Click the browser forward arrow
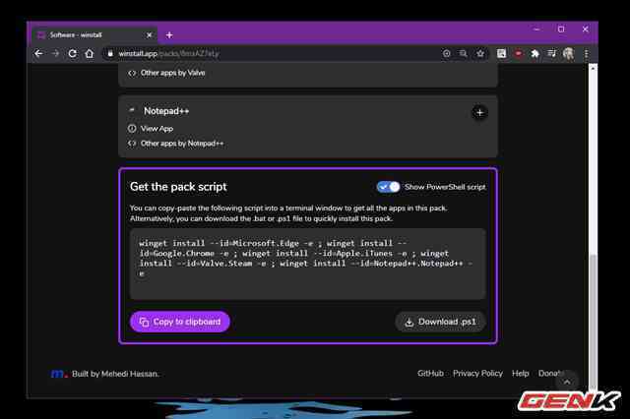The width and height of the screenshot is (630, 419). (x=55, y=53)
